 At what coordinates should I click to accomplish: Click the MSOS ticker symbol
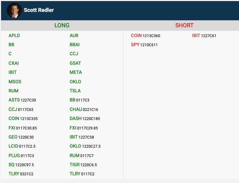[15, 82]
